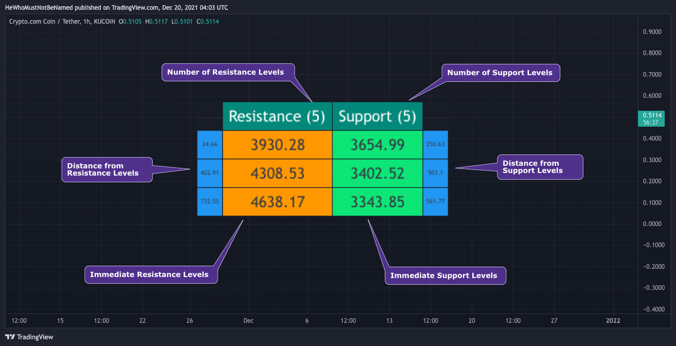Click the open price value O0.5105
Image resolution: width=676 pixels, height=346 pixels.
[x=131, y=22]
